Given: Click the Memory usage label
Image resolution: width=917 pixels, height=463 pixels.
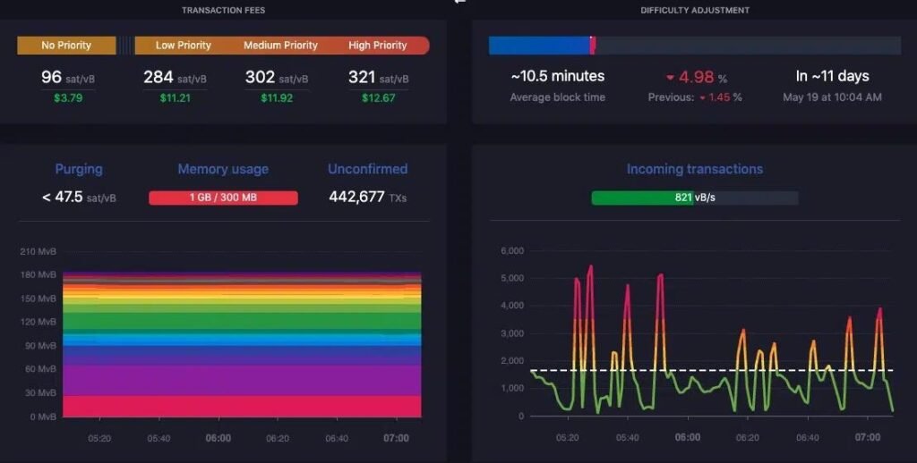Looking at the screenshot, I should [223, 169].
